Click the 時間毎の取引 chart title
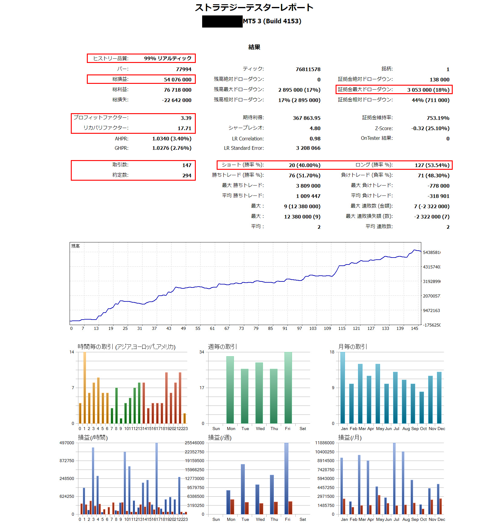 pyautogui.click(x=126, y=347)
